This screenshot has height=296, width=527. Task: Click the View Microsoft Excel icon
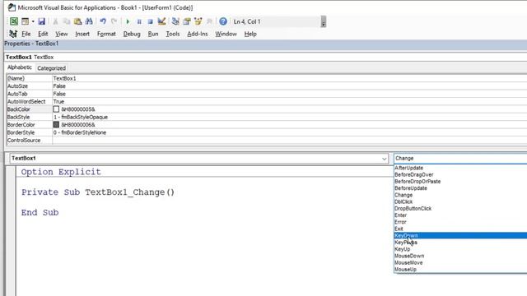click(14, 21)
